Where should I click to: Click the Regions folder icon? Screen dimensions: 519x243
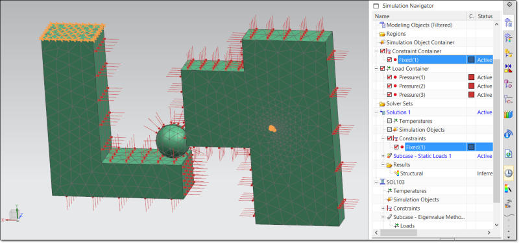[382, 34]
